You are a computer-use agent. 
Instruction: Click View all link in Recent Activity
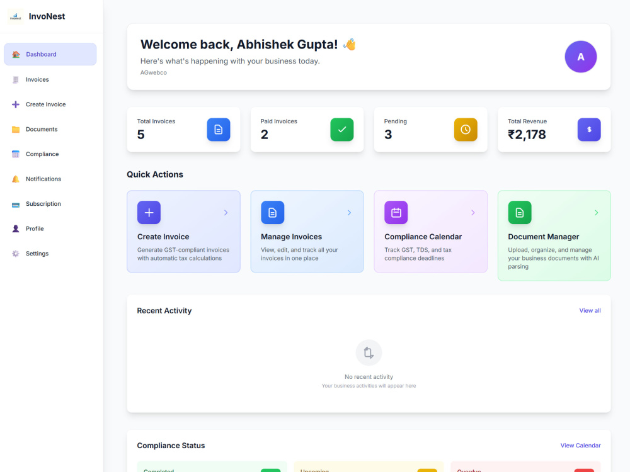point(590,311)
